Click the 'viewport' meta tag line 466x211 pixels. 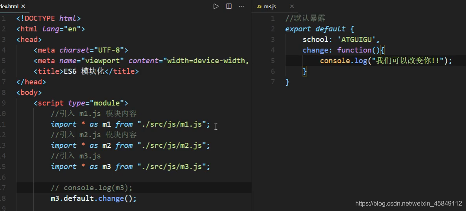[141, 61]
